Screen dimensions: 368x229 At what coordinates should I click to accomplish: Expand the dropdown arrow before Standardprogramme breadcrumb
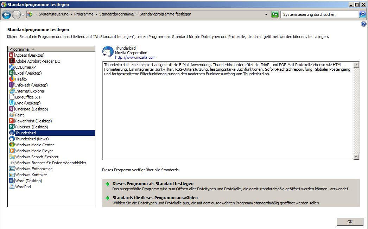[x=96, y=14]
